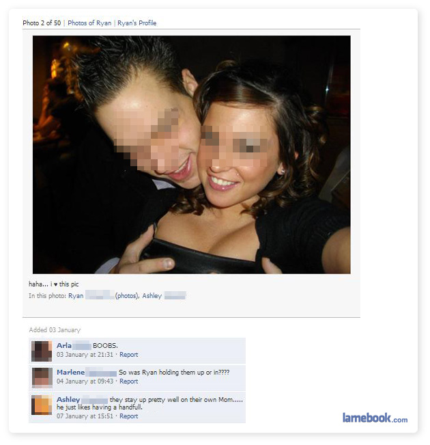
Task: Click Marlene's profile picture thumbnail
Action: 42,378
